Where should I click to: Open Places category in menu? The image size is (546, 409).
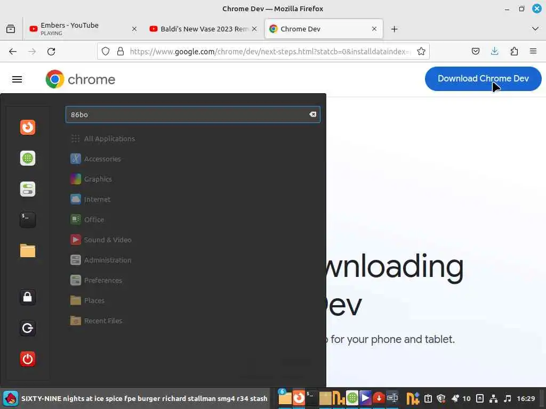tap(87, 300)
